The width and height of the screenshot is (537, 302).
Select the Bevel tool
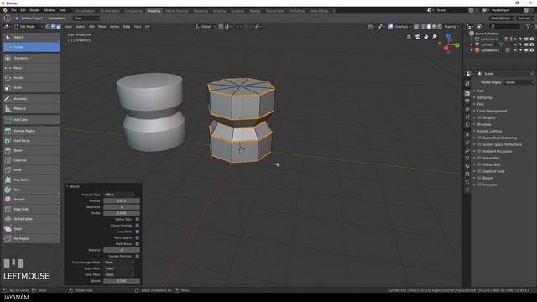coord(31,150)
